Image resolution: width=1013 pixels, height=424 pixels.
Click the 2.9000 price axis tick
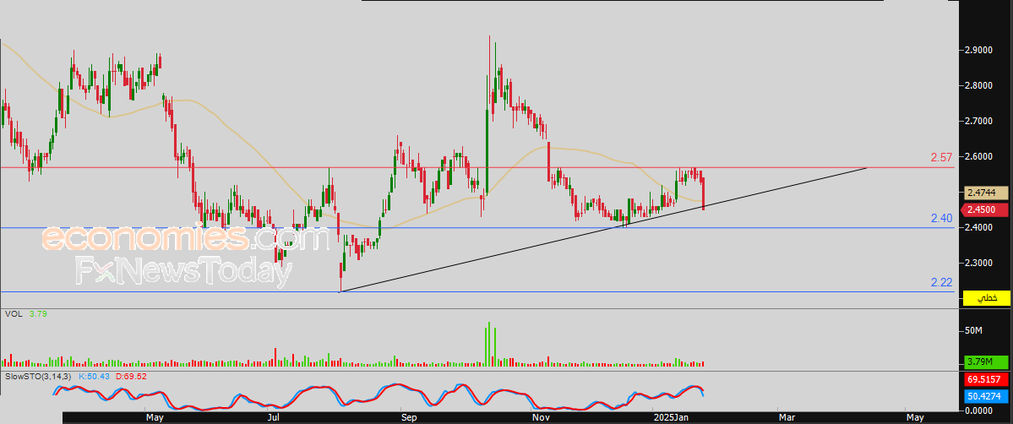[x=980, y=51]
